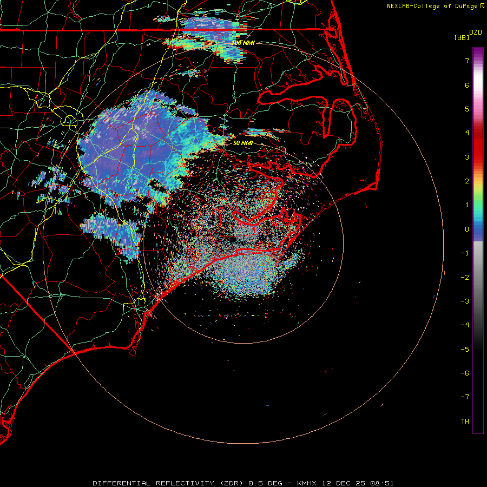
Task: Click the 1 value on color scale
Action: [x=467, y=205]
